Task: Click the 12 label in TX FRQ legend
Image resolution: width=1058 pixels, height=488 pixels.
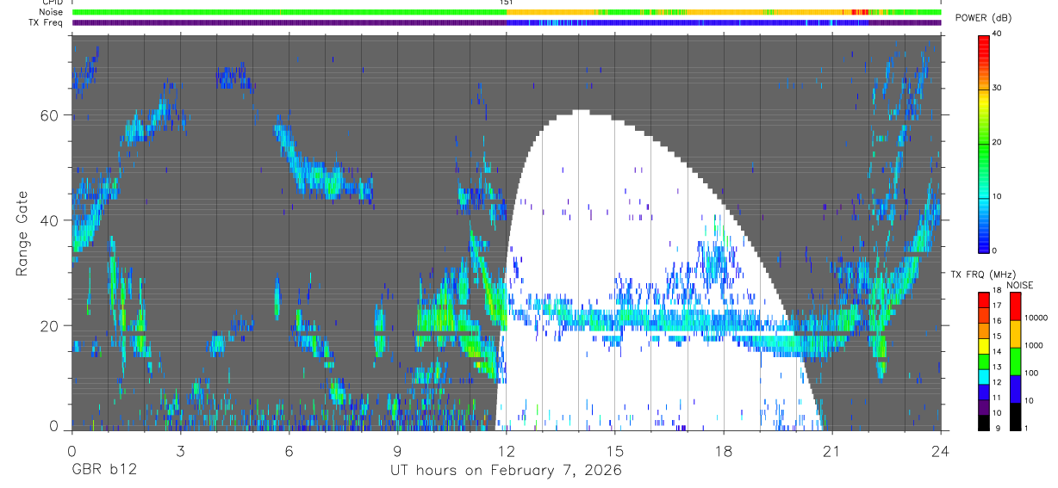Action: [997, 382]
